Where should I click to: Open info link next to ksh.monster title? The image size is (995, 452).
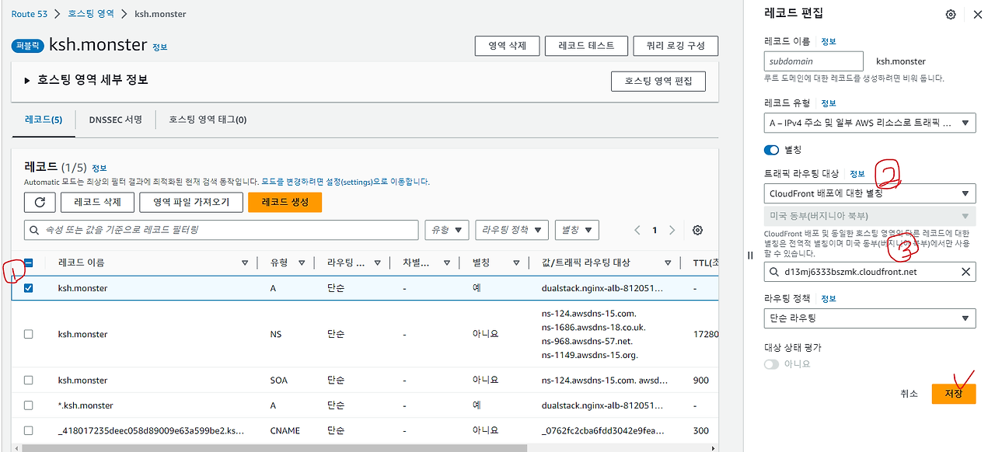159,47
